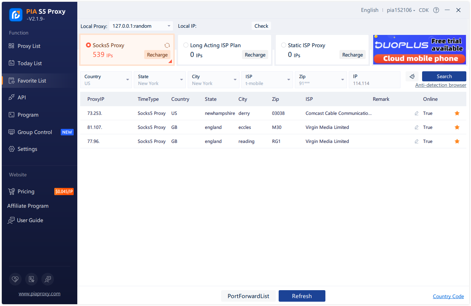The width and height of the screenshot is (471, 306).
Task: Go to Group Control section
Action: (35, 132)
